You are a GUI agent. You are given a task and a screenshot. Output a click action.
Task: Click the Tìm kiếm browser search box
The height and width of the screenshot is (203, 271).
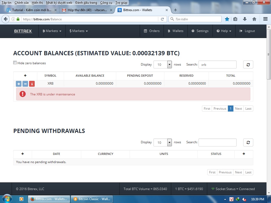tap(195, 19)
